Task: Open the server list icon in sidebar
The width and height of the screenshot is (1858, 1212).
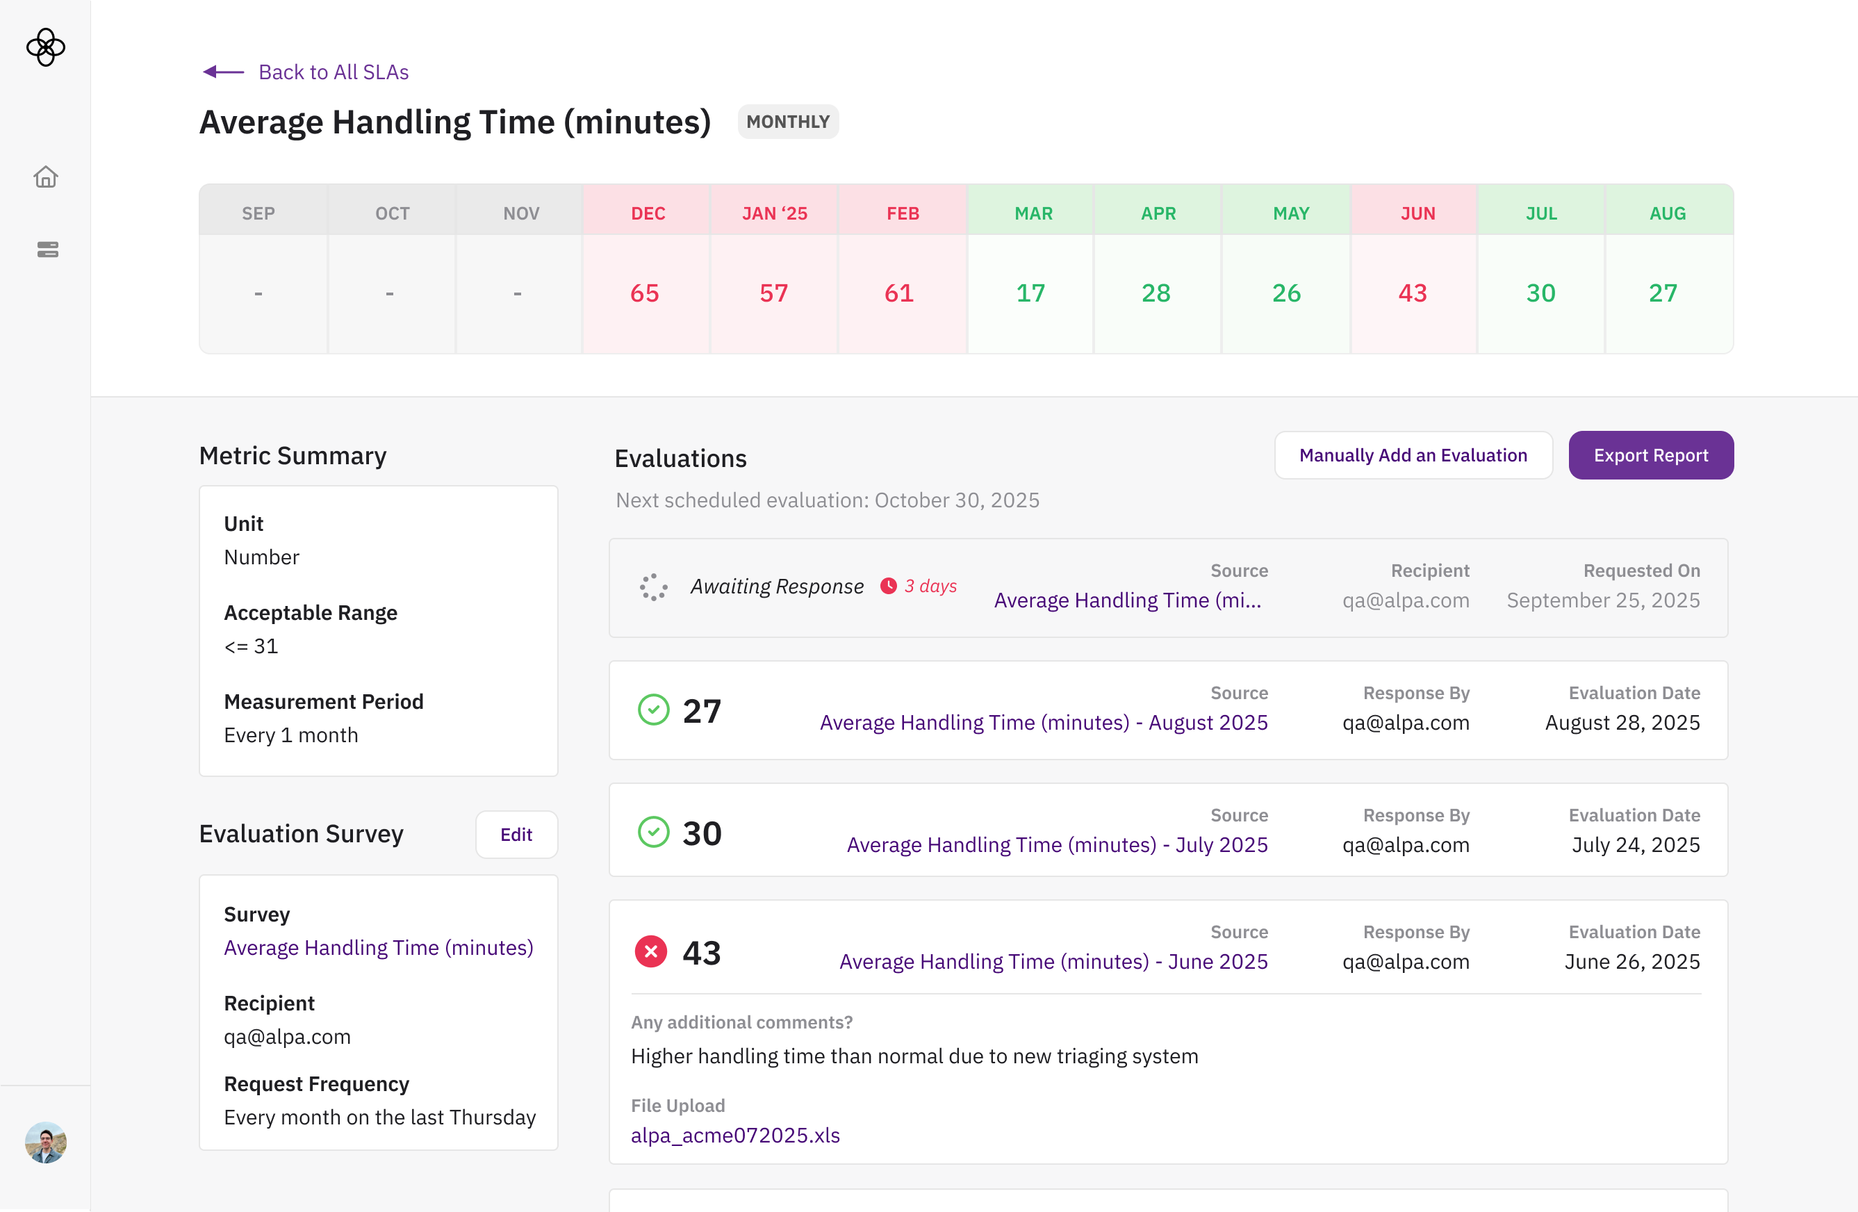Action: (48, 250)
